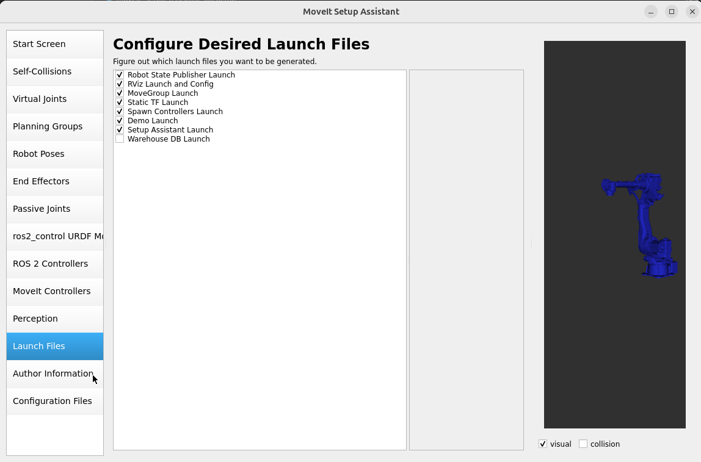Close the MoveIt Setup Assistant window
Image resolution: width=701 pixels, height=462 pixels.
pos(692,12)
